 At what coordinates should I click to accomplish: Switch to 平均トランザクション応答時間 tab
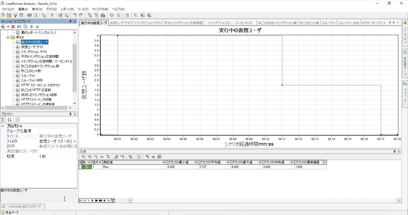pyautogui.click(x=183, y=23)
